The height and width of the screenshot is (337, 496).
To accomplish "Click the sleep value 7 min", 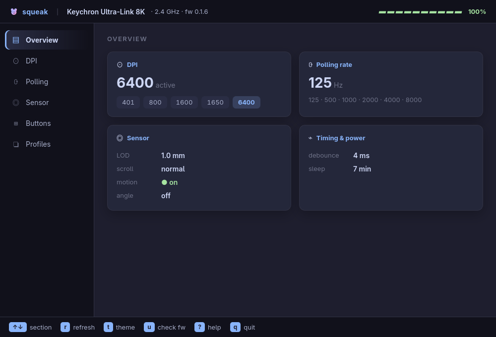I will point(362,169).
